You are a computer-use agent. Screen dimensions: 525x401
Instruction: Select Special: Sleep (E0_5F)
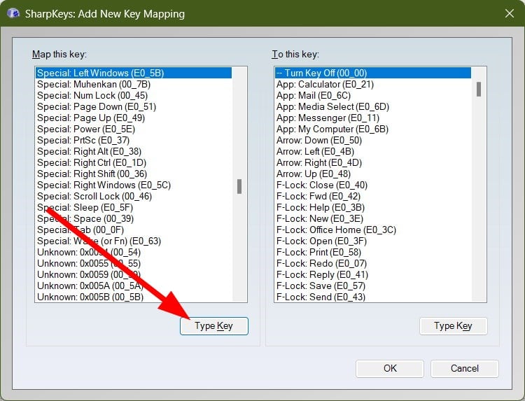[x=134, y=208]
